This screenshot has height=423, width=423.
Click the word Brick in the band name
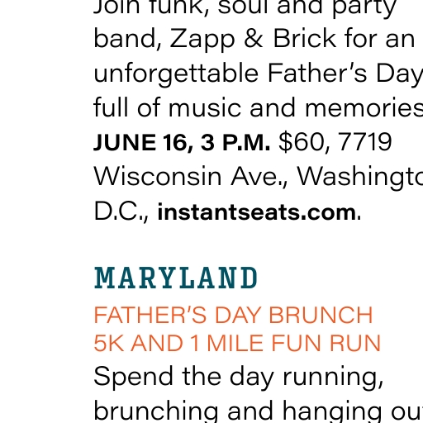pyautogui.click(x=304, y=39)
